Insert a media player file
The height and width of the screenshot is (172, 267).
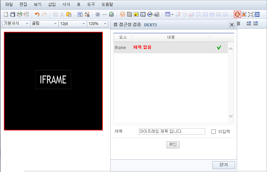point(150,15)
